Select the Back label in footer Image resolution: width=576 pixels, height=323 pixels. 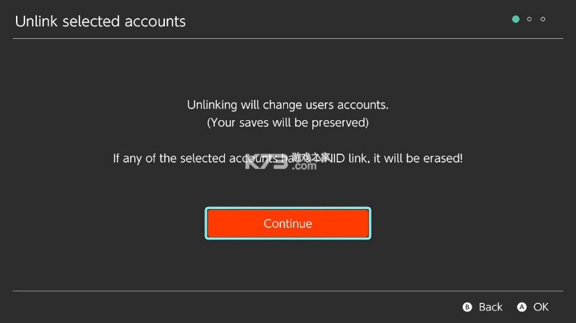[490, 307]
